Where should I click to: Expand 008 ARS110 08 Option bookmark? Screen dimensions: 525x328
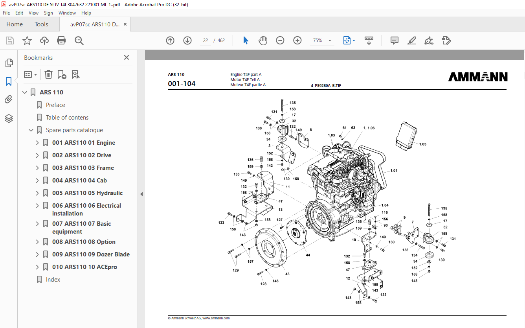(38, 242)
